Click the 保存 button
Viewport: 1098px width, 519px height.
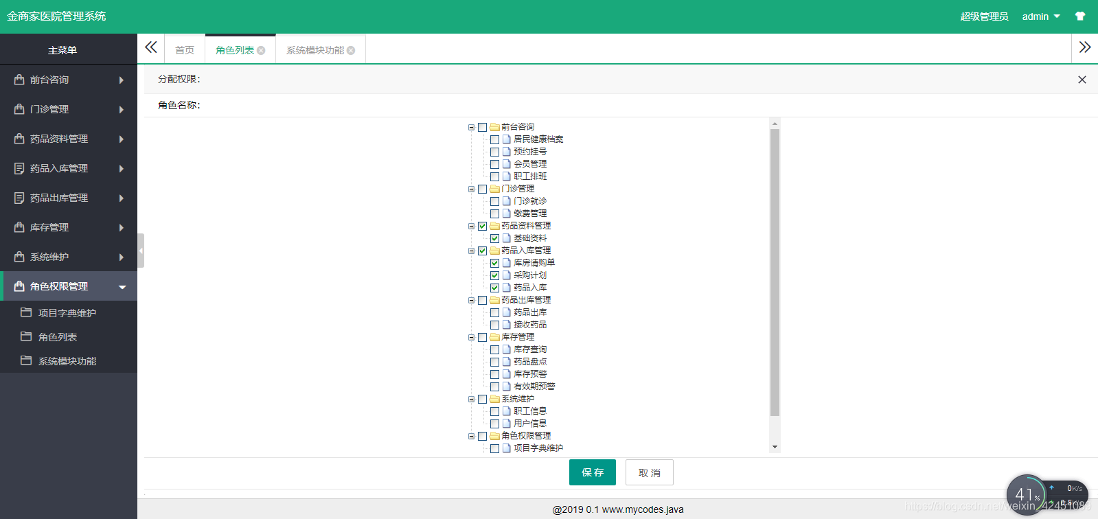click(x=593, y=472)
